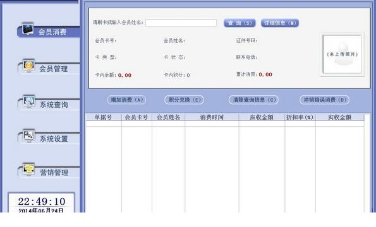
Task: Click the 清除查询信息 (C) button
Action: point(253,100)
